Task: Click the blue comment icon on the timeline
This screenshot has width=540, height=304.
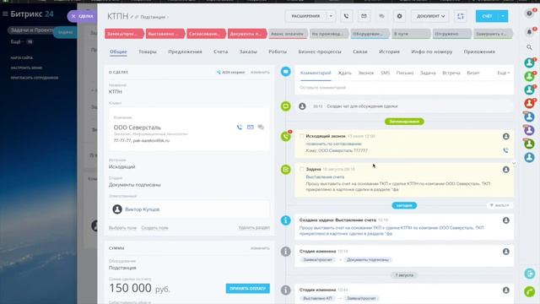Action: click(x=285, y=72)
